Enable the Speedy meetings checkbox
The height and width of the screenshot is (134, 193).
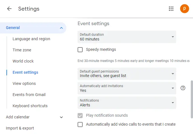point(80,50)
